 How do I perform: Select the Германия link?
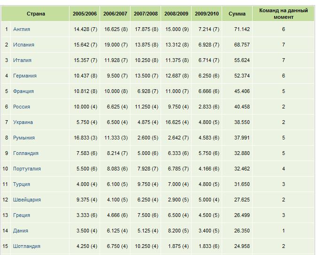click(25, 76)
